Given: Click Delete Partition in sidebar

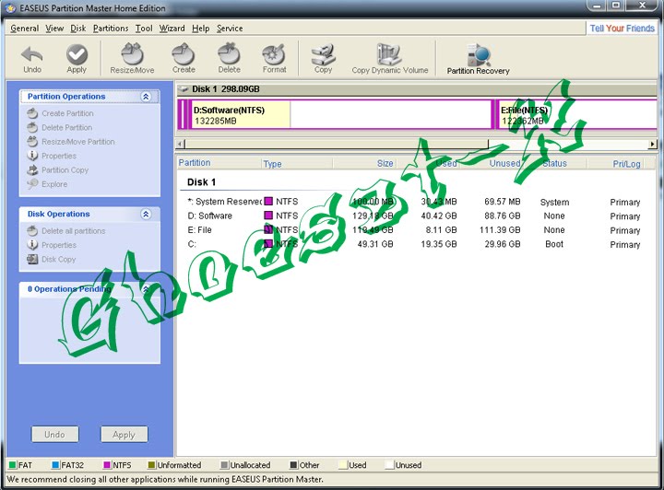Looking at the screenshot, I should pyautogui.click(x=59, y=127).
